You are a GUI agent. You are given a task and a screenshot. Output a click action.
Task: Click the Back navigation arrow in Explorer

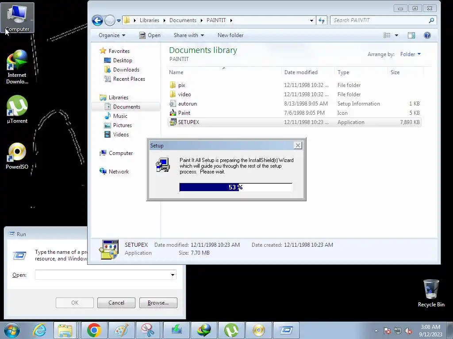pos(97,20)
